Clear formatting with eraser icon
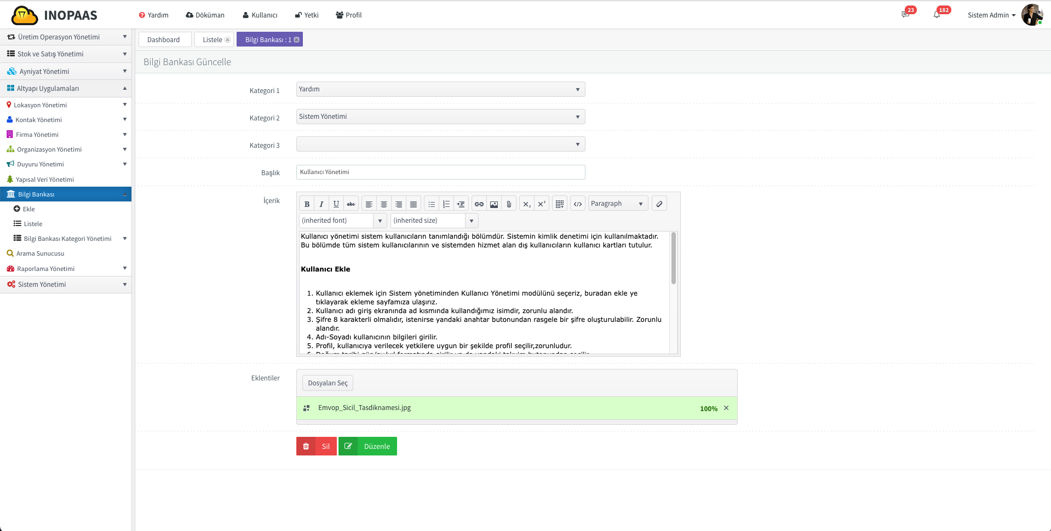Image resolution: width=1051 pixels, height=531 pixels. point(659,204)
